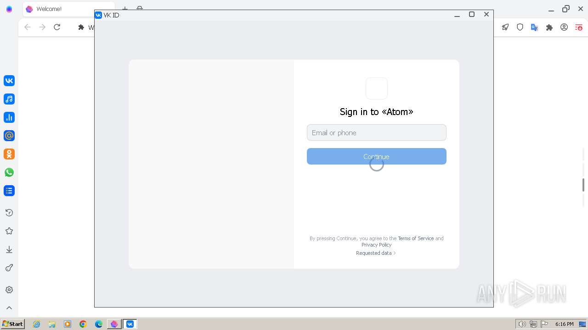Screen dimensions: 588x330
Task: Open the Privacy Policy link
Action: [x=377, y=245]
